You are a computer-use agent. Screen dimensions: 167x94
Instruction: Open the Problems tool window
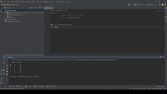[20, 86]
